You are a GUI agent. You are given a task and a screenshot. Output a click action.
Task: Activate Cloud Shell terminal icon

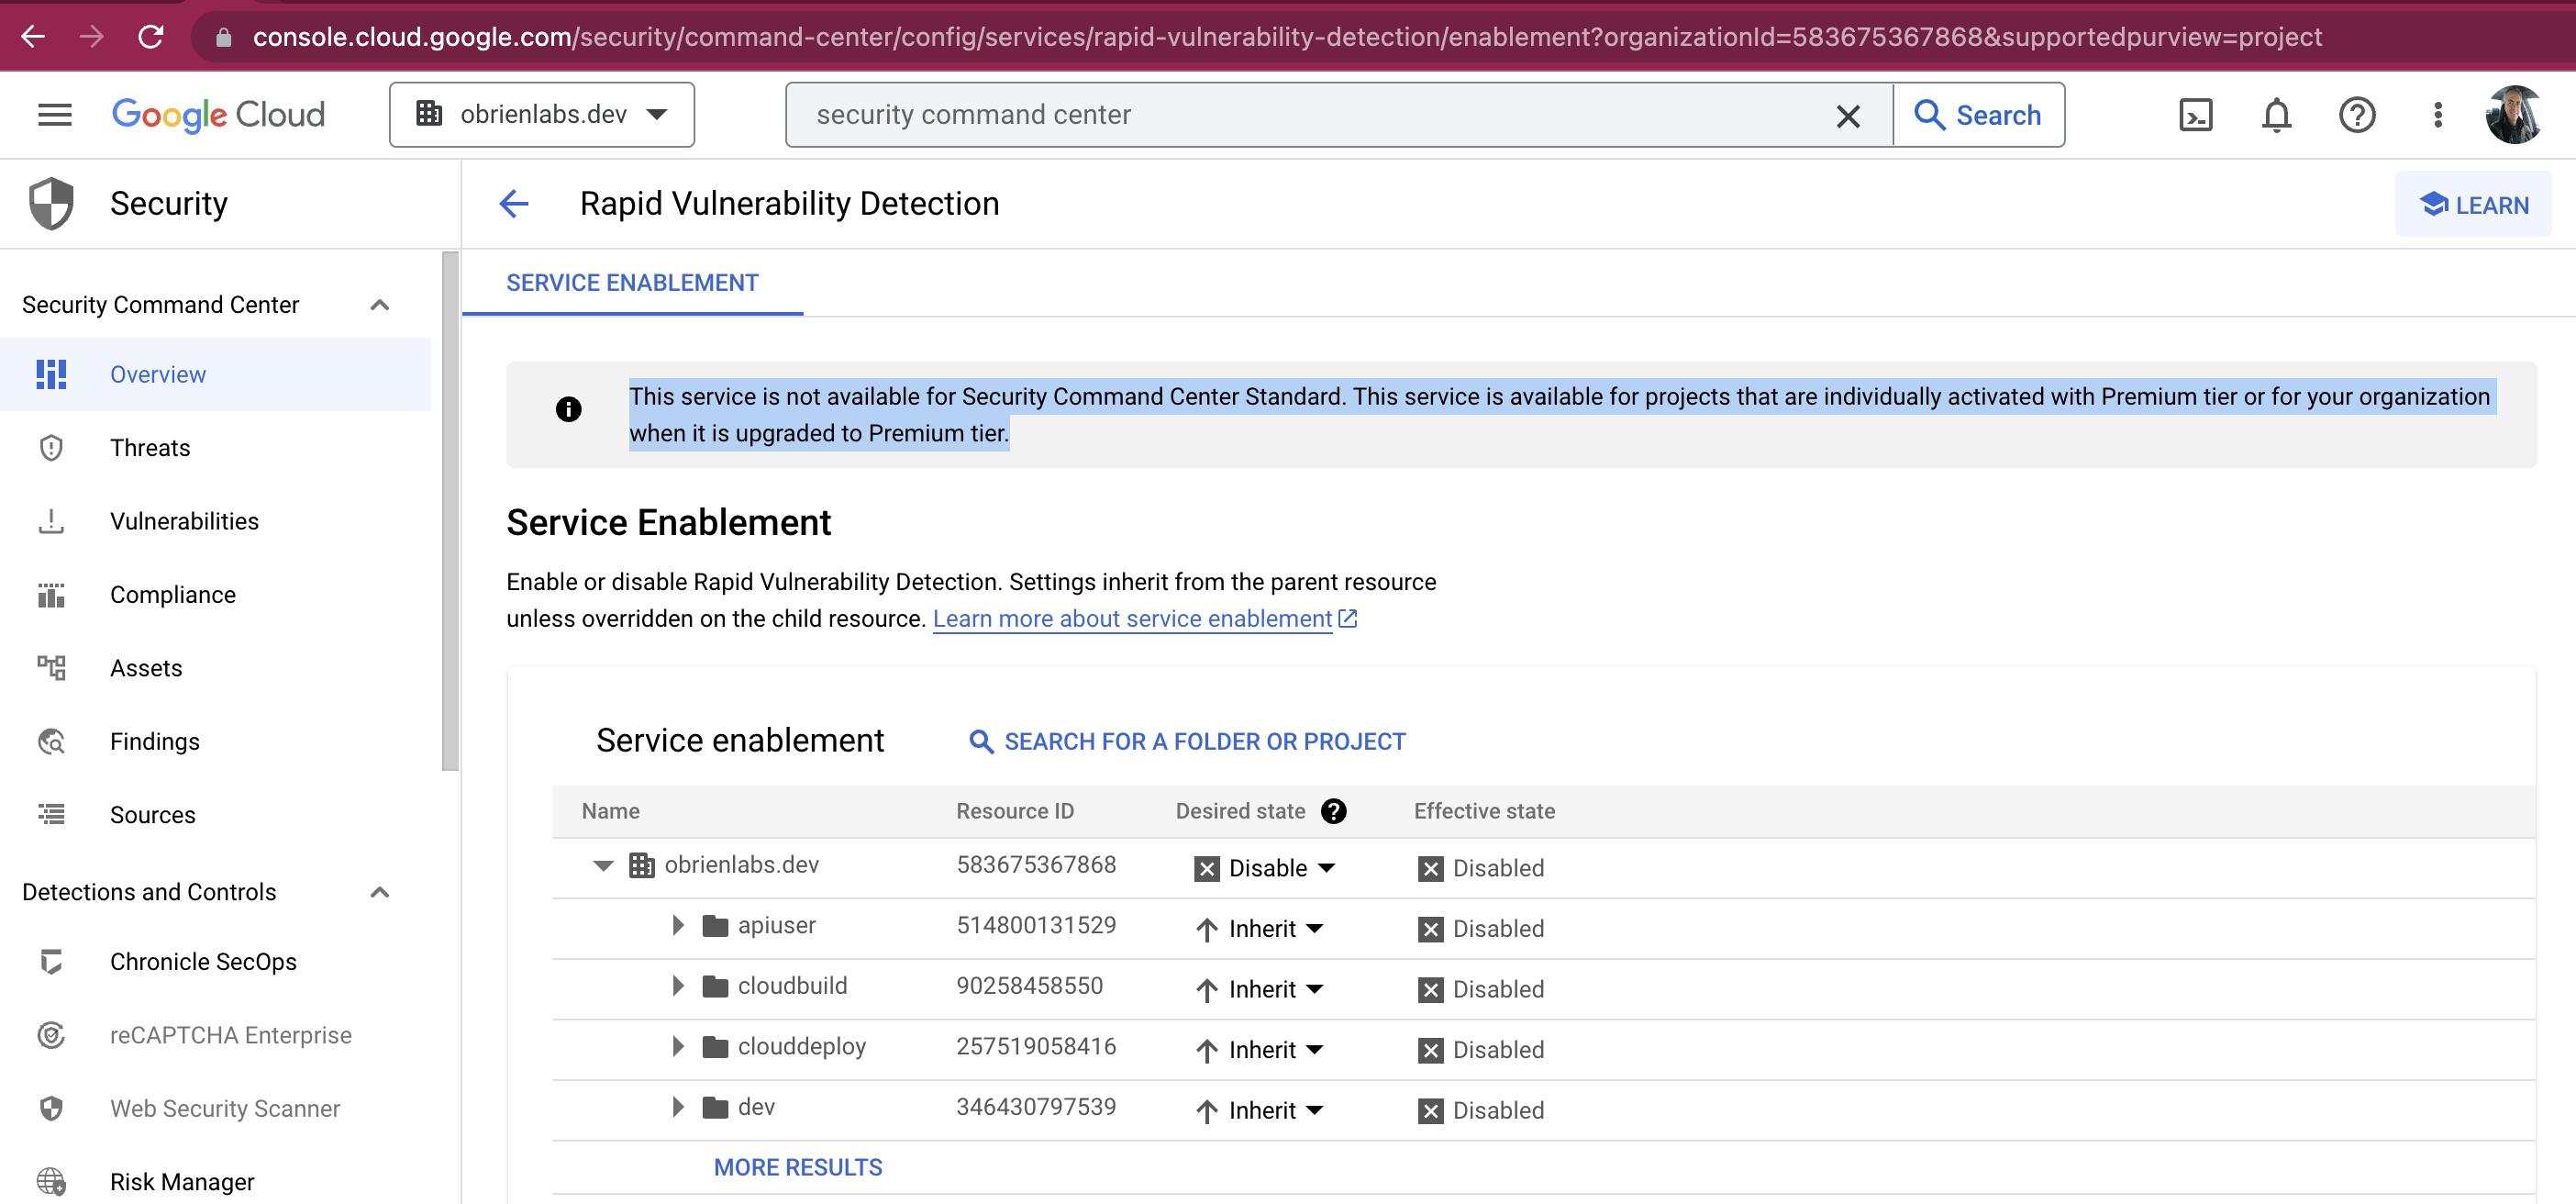click(x=2196, y=114)
